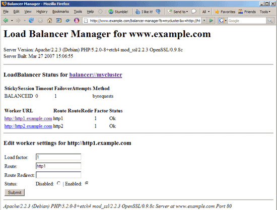The image size is (277, 210).
Task: Click the I like it! thumbs-up button
Action: click(144, 12)
